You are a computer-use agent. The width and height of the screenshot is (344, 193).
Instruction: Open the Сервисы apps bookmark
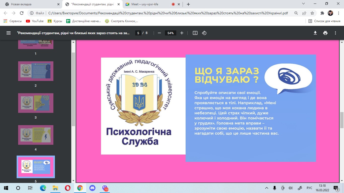point(13,21)
